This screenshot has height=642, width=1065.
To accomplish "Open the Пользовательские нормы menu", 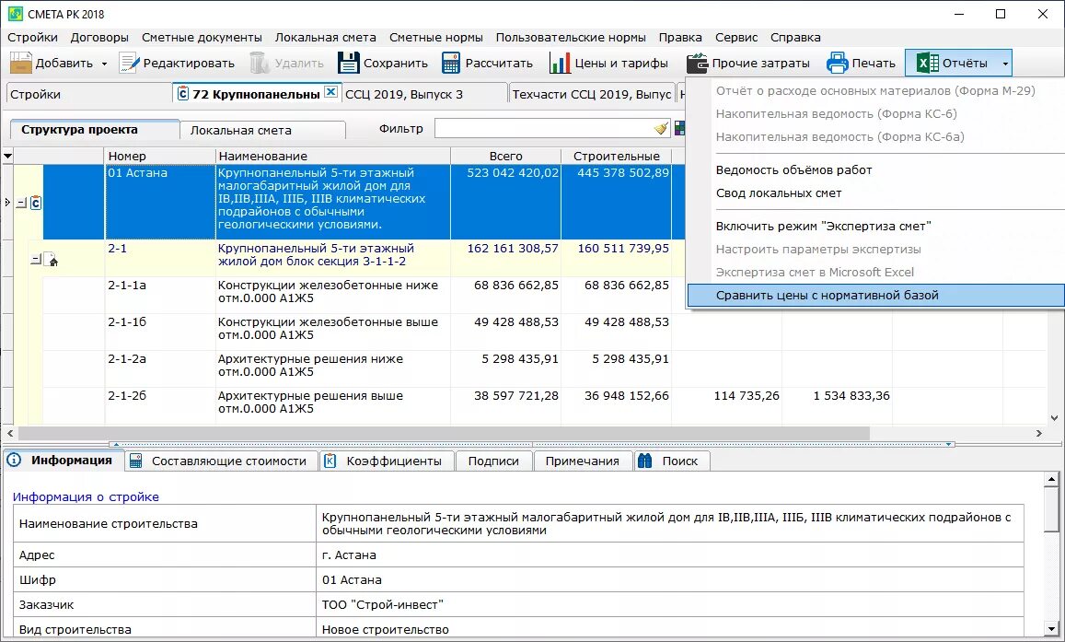I will (571, 38).
